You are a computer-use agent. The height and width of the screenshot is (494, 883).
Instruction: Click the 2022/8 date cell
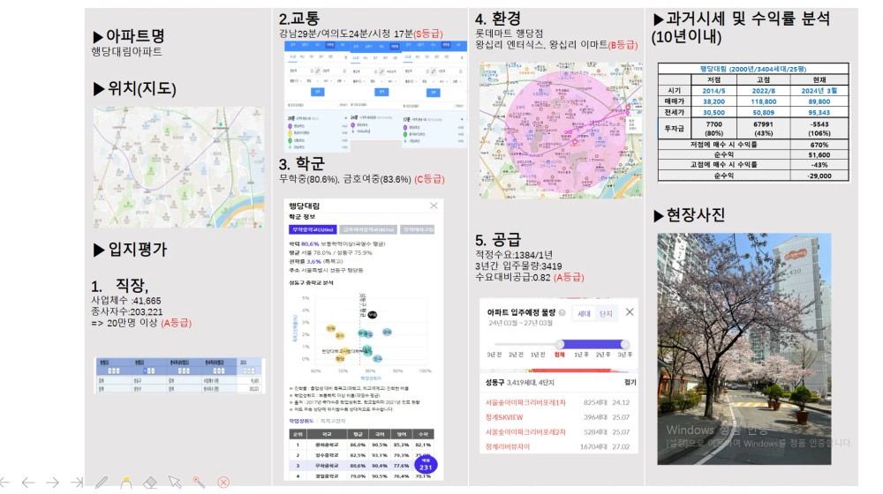[763, 91]
